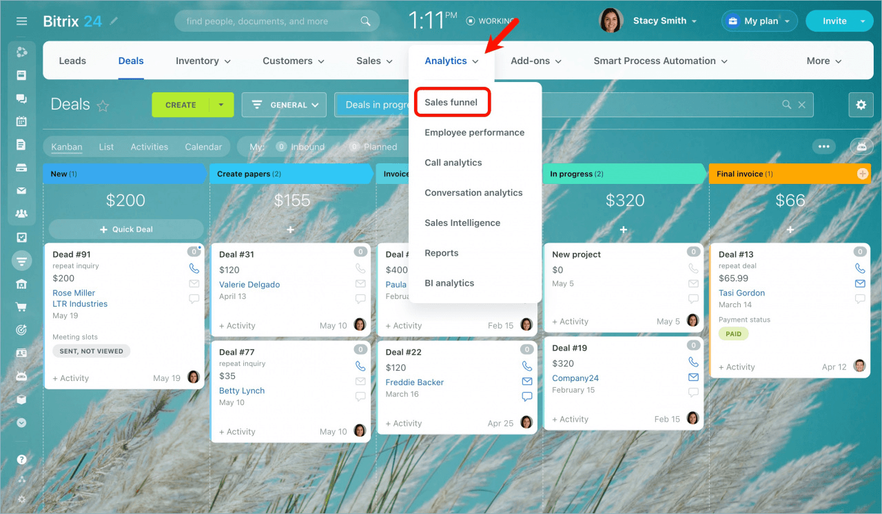882x514 pixels.
Task: Open the calendar icon in the left sidebar
Action: coord(22,121)
